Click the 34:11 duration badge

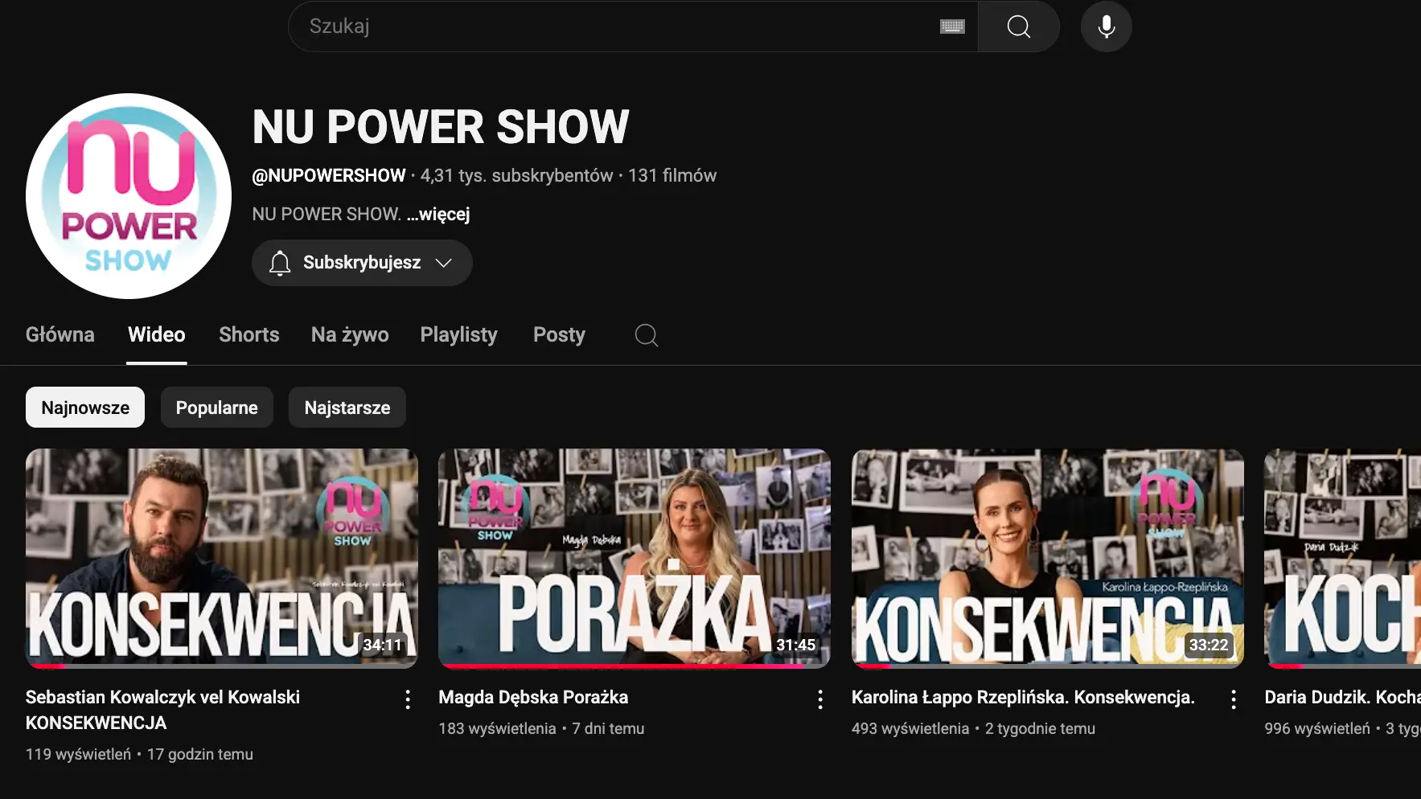pos(382,645)
